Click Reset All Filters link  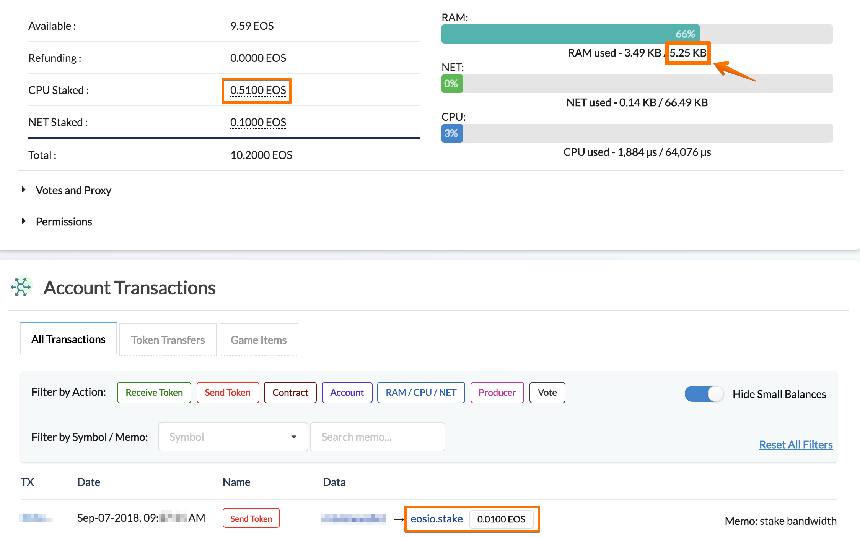796,445
